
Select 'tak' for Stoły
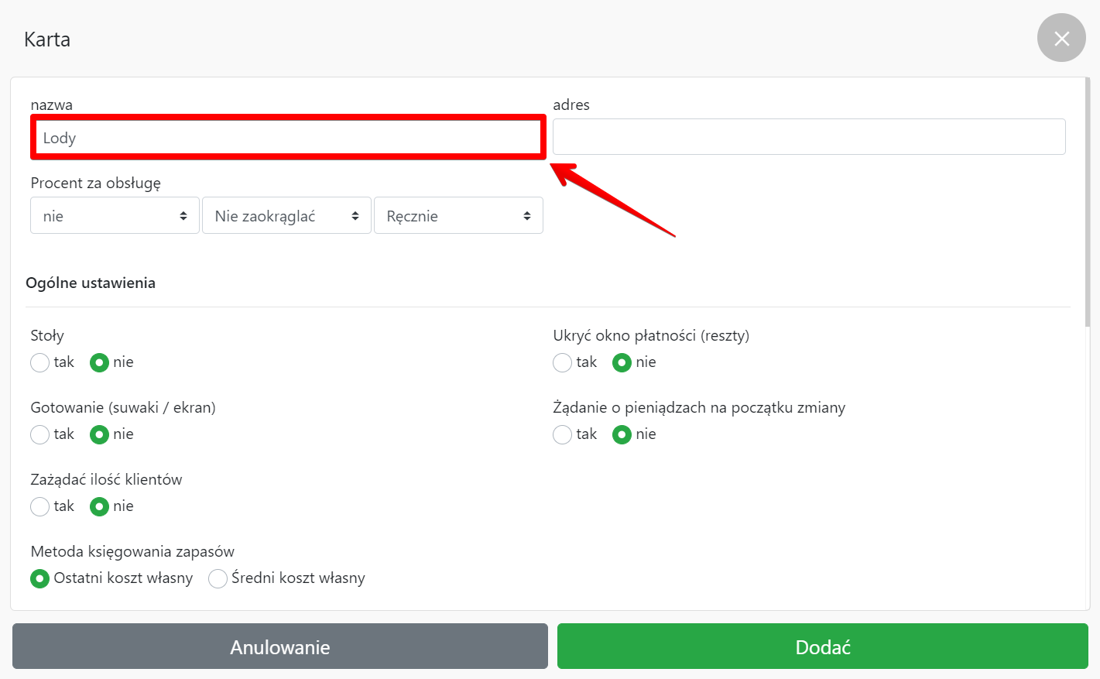point(40,362)
